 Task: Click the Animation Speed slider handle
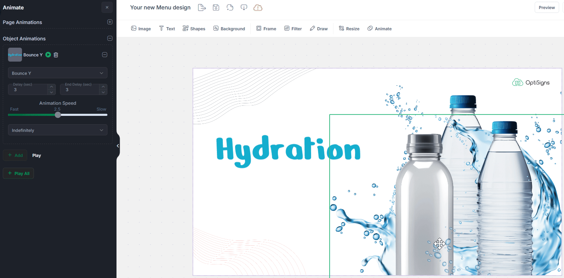(x=58, y=115)
